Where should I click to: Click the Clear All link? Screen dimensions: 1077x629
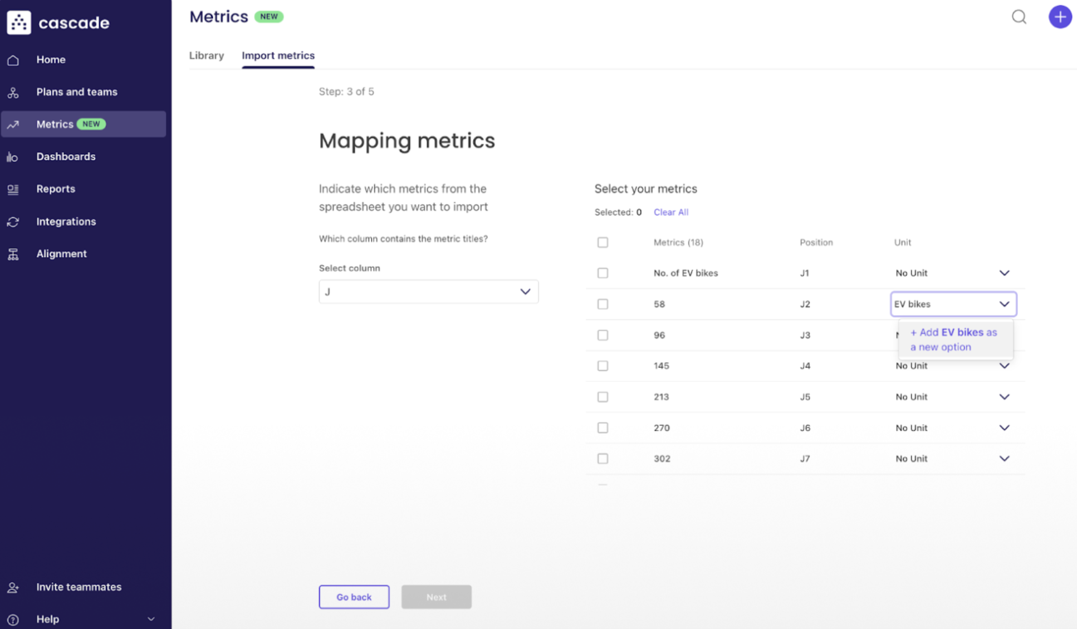(670, 212)
